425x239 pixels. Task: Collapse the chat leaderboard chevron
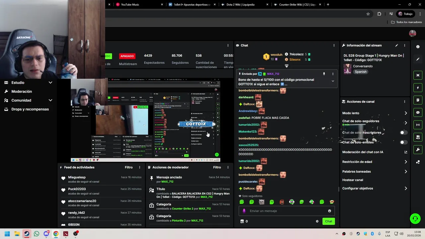click(x=287, y=66)
